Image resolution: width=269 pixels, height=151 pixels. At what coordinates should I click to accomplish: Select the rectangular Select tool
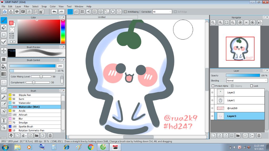tap(4, 83)
